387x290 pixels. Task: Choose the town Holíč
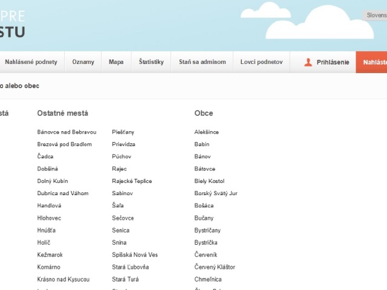44,243
